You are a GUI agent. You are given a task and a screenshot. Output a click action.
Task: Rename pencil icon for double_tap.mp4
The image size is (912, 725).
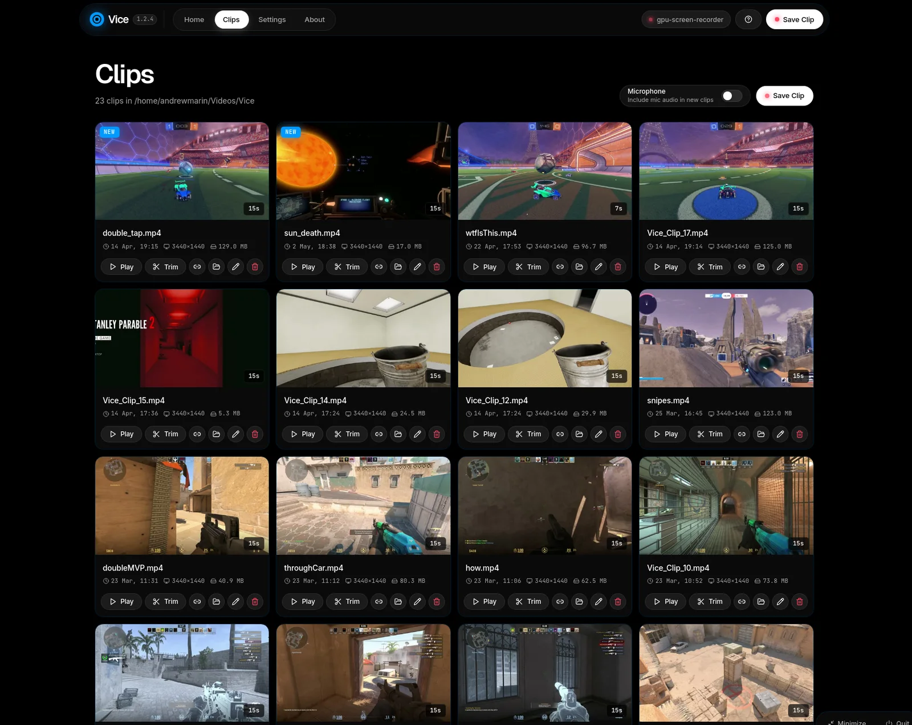[x=236, y=266]
